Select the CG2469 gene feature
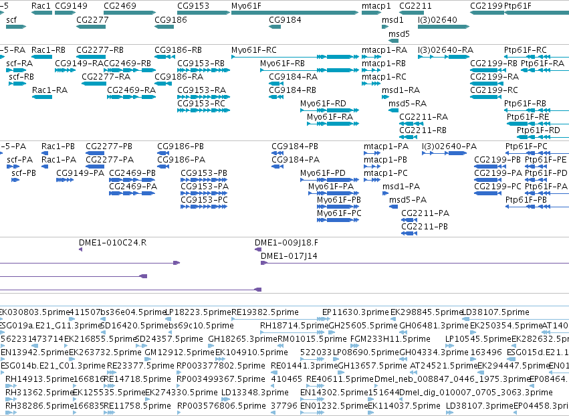Viewport: 569px width, 416px height. pyautogui.click(x=130, y=13)
